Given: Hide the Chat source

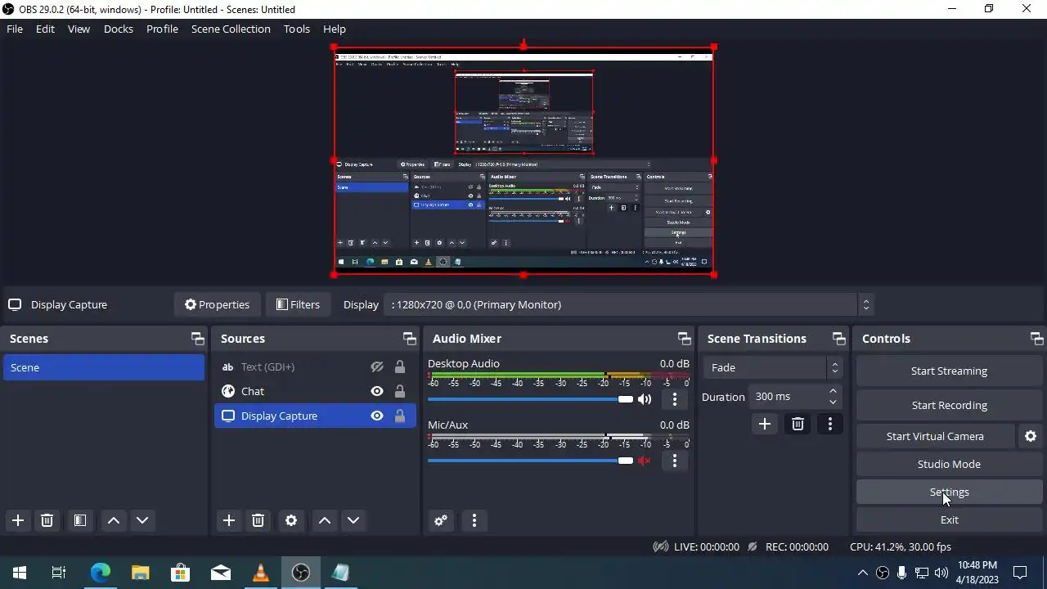Looking at the screenshot, I should pos(377,391).
